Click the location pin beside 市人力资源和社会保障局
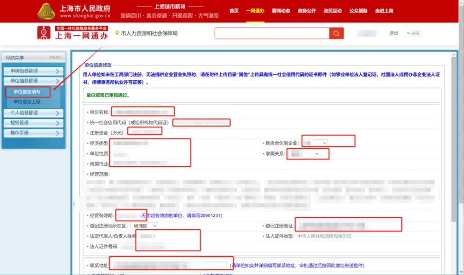Screen dimensions: 464x275 click(117, 33)
